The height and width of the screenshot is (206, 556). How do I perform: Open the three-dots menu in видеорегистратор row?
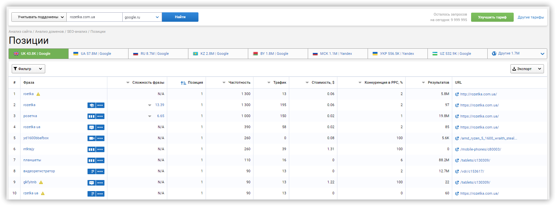click(x=100, y=171)
